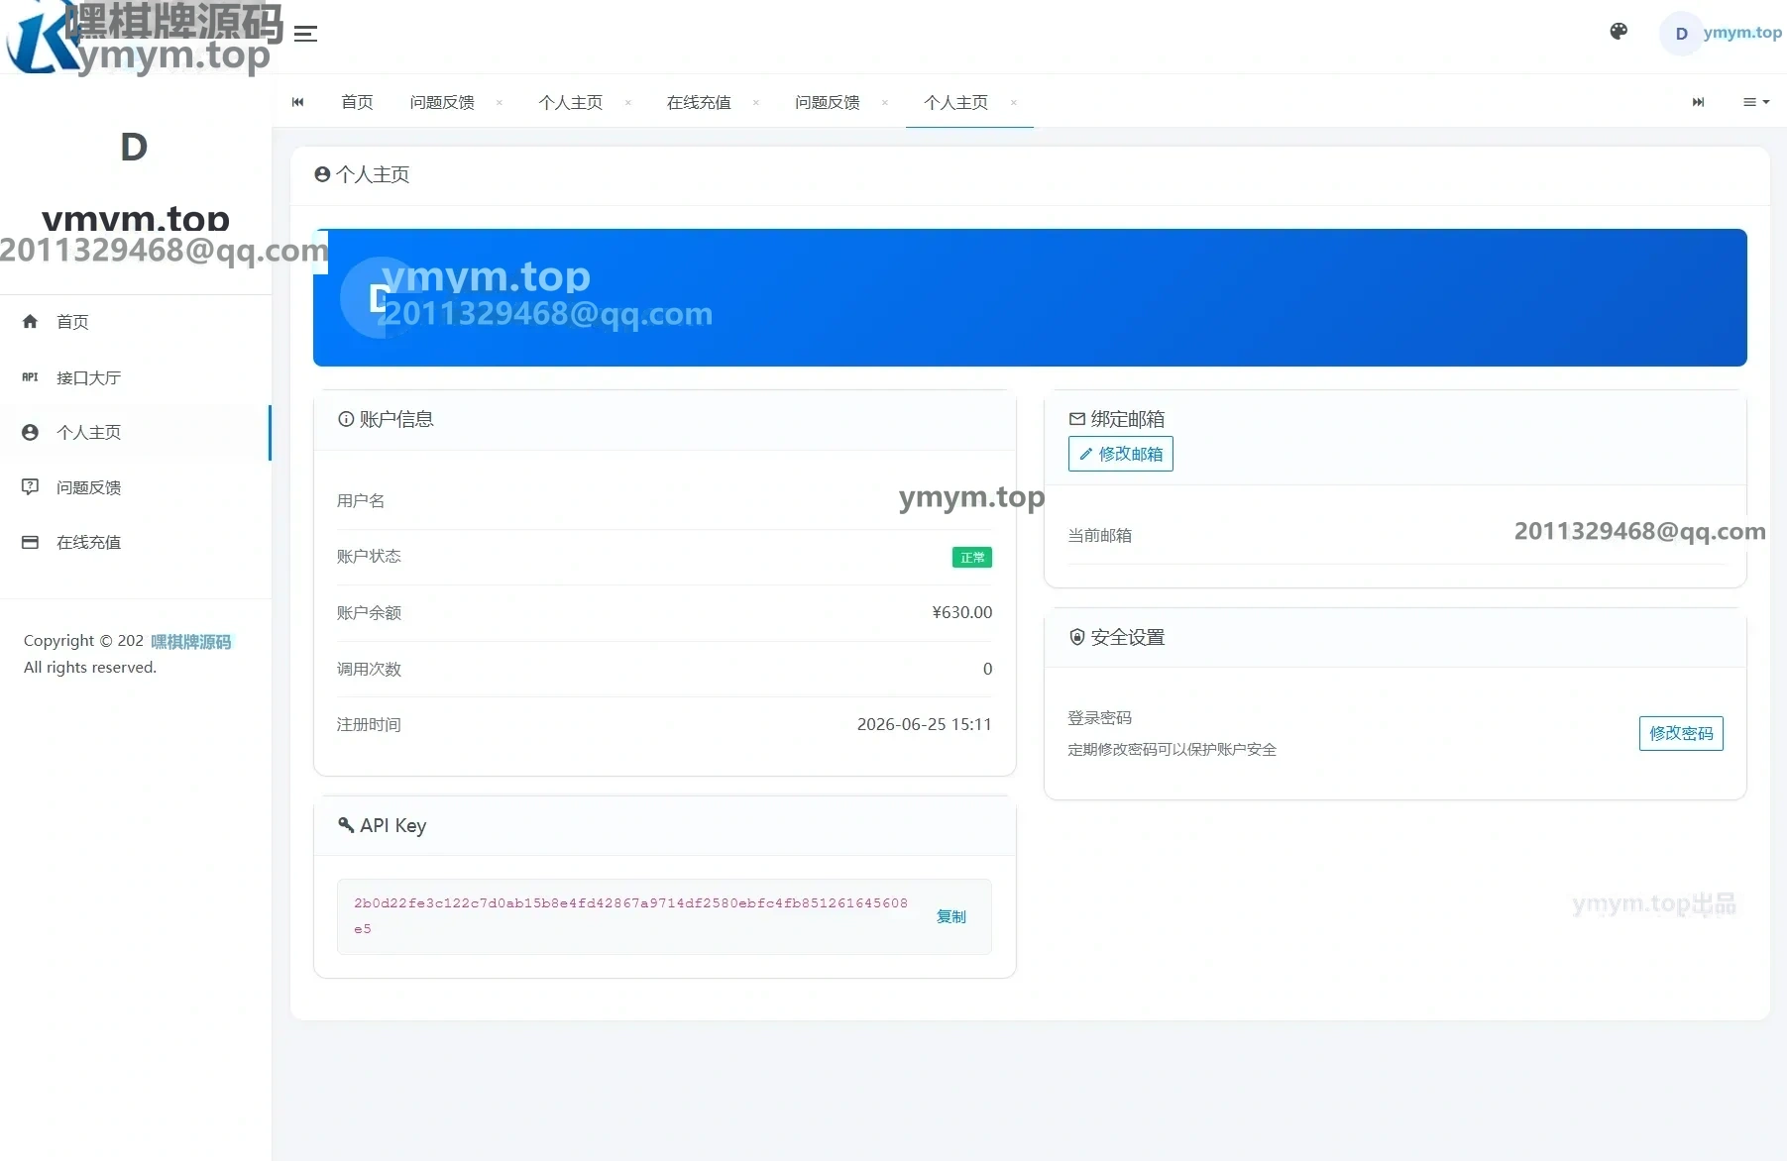The width and height of the screenshot is (1787, 1161).
Task: Click the 正常 account status badge
Action: click(x=972, y=558)
